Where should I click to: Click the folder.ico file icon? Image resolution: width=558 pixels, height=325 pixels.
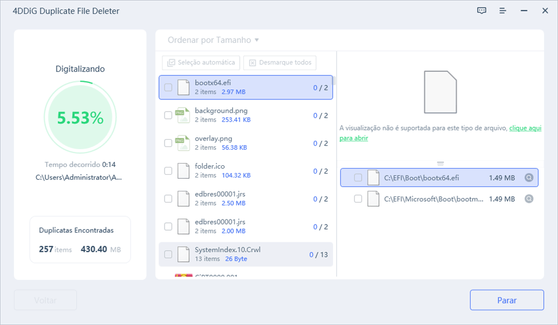pos(183,171)
